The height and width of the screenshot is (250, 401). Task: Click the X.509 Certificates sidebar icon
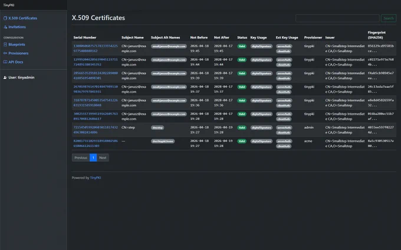5,18
